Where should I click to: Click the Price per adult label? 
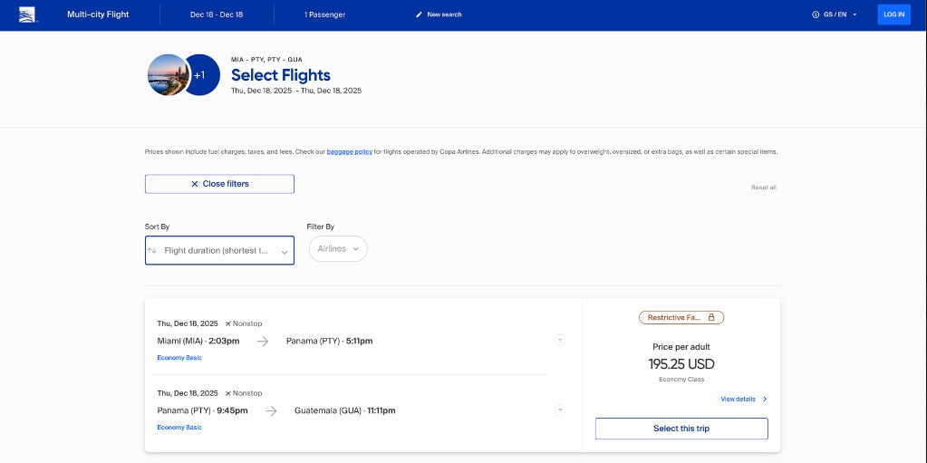point(681,347)
